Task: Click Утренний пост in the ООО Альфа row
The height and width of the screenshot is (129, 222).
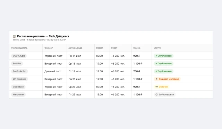Action: (x=53, y=56)
